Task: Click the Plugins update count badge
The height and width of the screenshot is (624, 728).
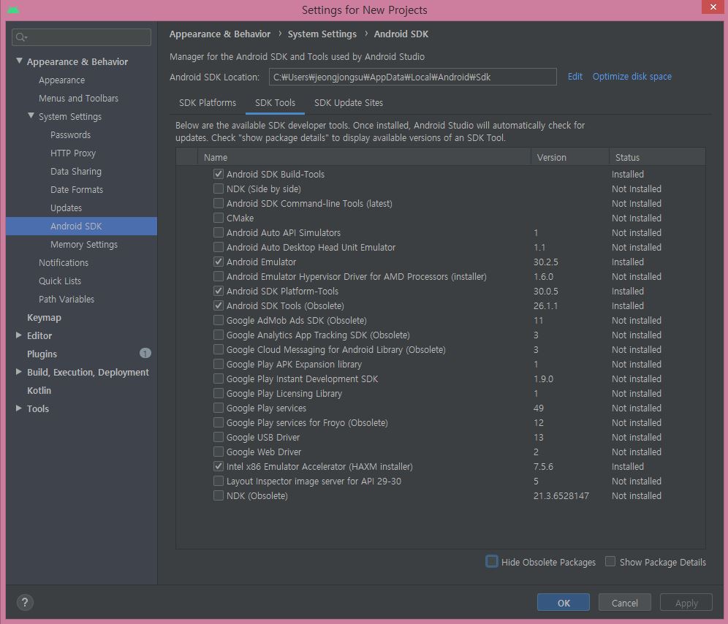Action: tap(145, 354)
